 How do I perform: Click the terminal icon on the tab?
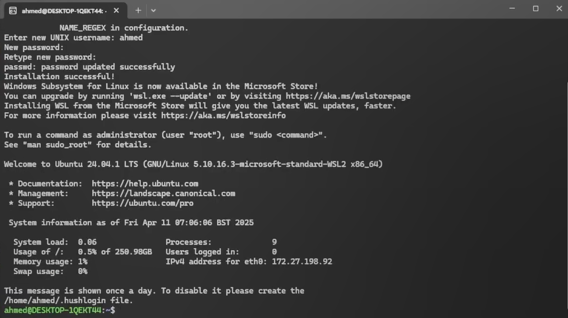point(13,10)
